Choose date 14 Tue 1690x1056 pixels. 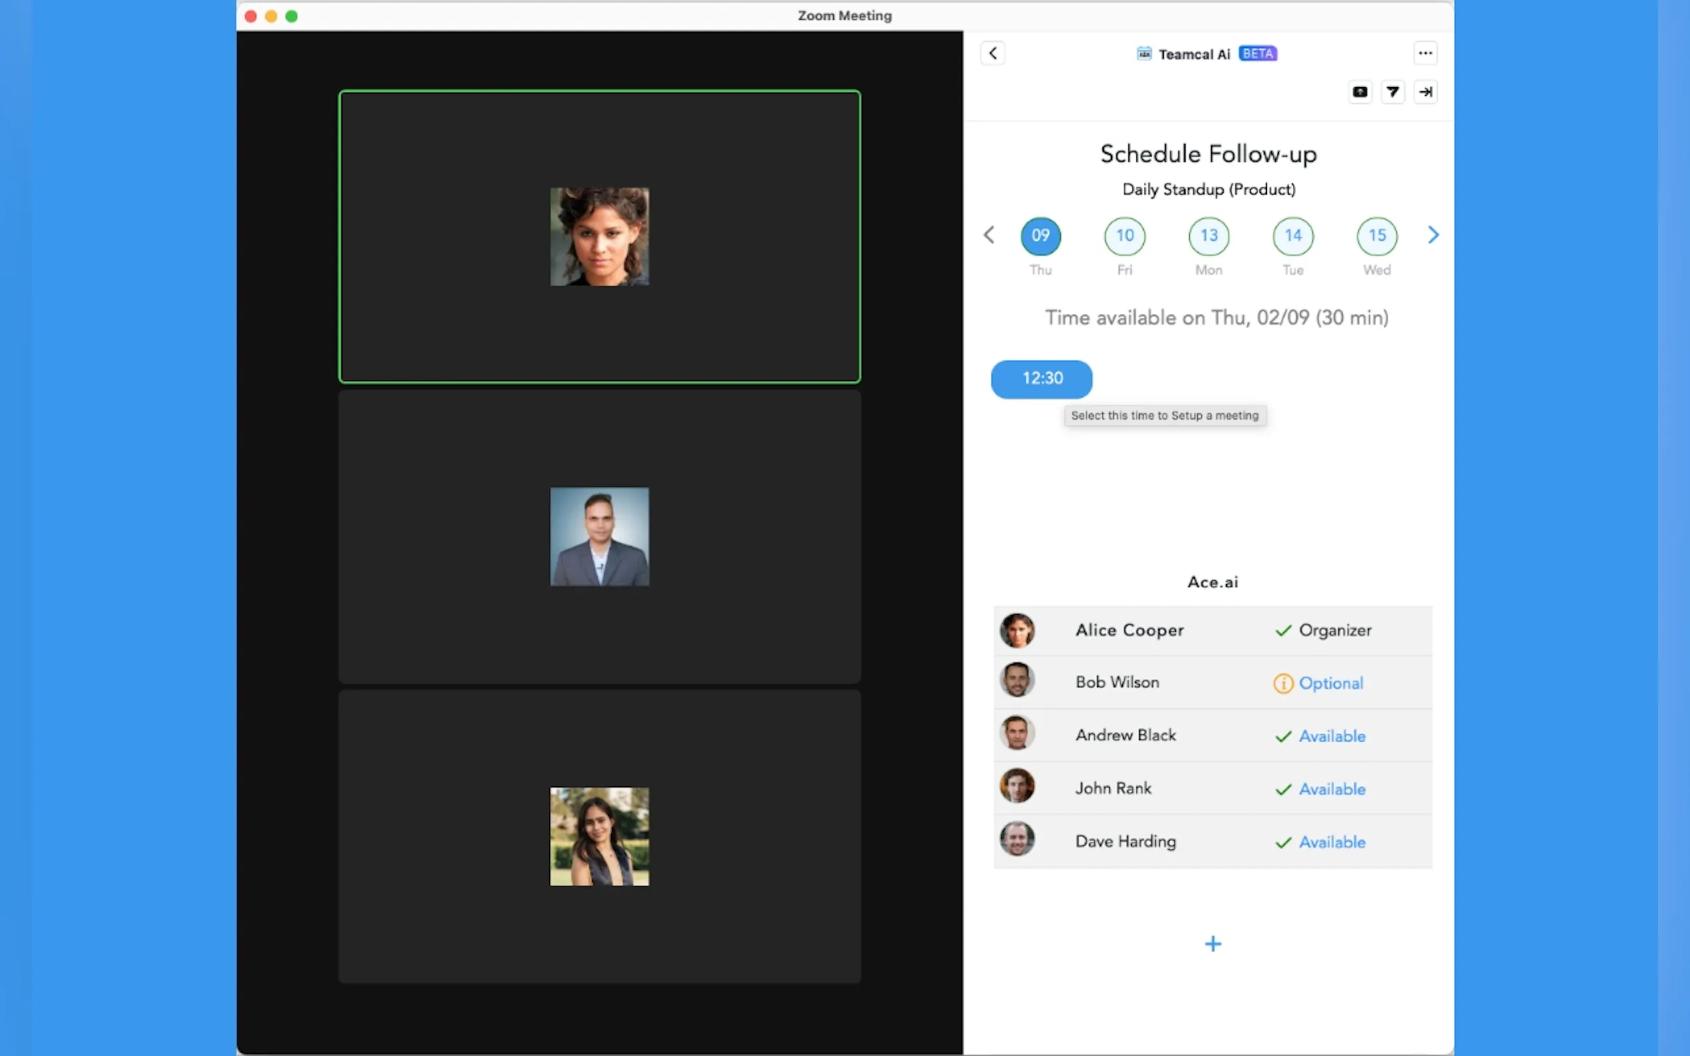pyautogui.click(x=1293, y=236)
